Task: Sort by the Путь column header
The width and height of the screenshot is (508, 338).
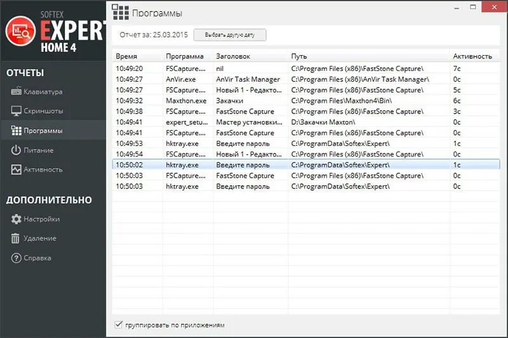Action: [369, 56]
